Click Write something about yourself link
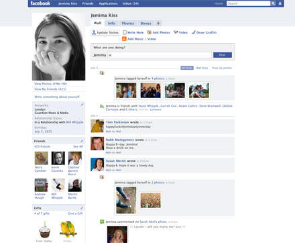 pyautogui.click(x=58, y=97)
